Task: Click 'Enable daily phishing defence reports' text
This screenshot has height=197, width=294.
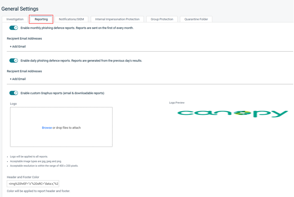Action: [x=81, y=61]
